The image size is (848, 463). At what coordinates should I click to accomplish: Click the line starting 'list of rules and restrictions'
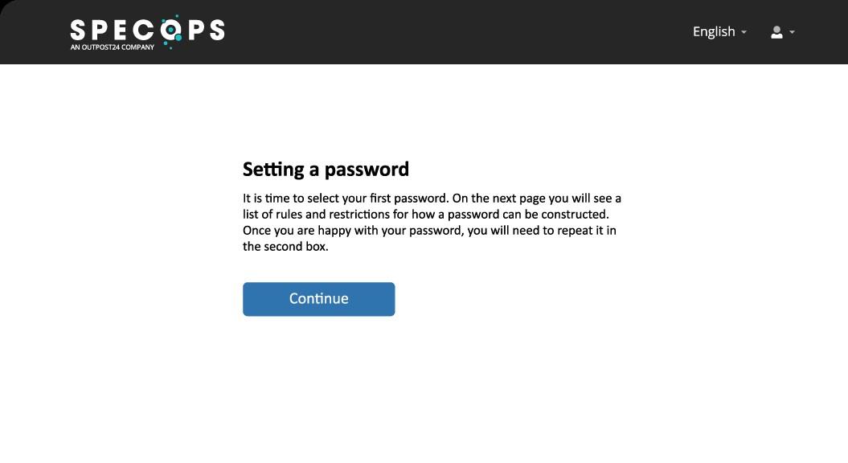tap(426, 214)
